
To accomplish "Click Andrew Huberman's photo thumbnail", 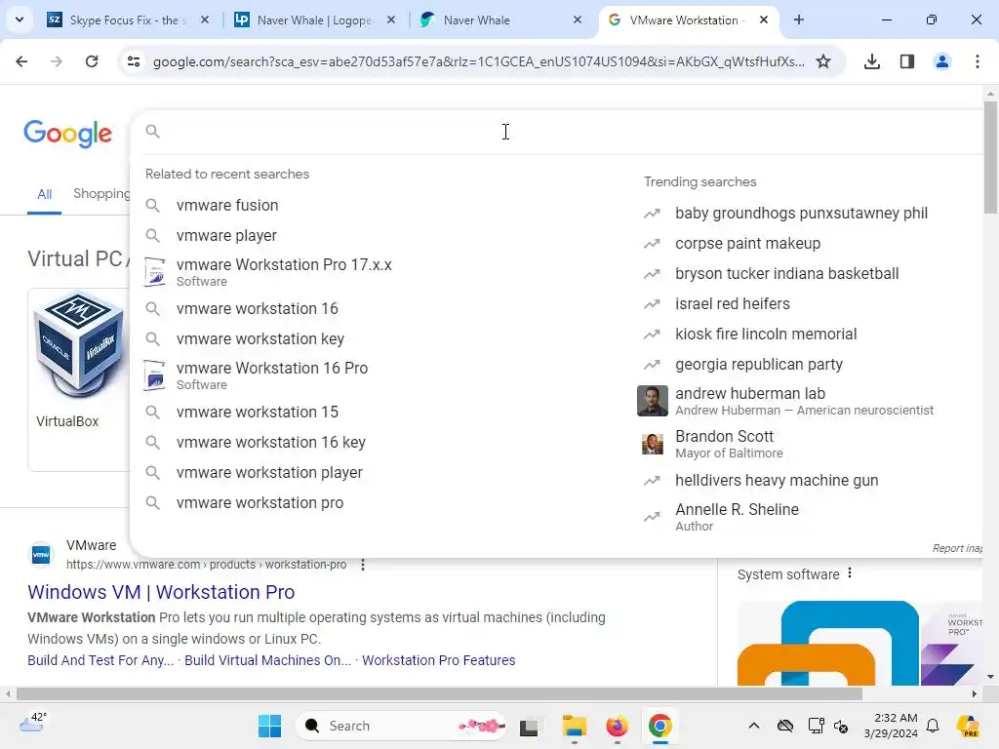I will (x=653, y=401).
